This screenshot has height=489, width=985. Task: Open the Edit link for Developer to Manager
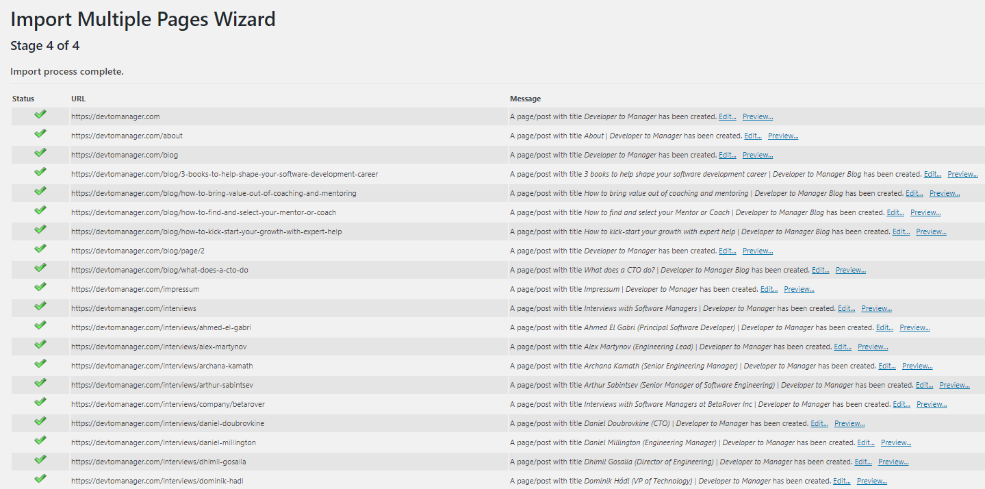pyautogui.click(x=728, y=116)
